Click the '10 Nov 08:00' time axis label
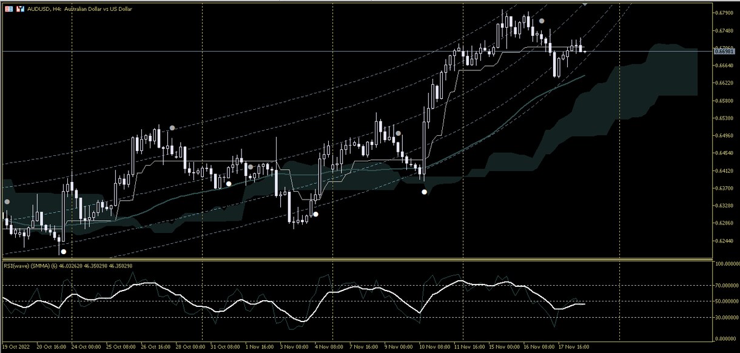Viewport: 740px width, 353px height. [x=436, y=348]
